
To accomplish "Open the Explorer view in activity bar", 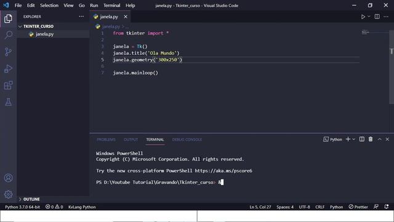I will (x=8, y=18).
